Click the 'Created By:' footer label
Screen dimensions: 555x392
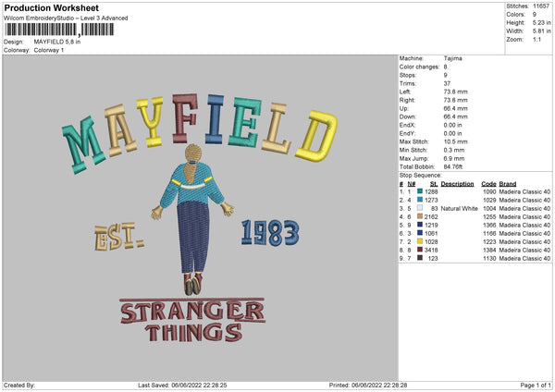(19, 386)
